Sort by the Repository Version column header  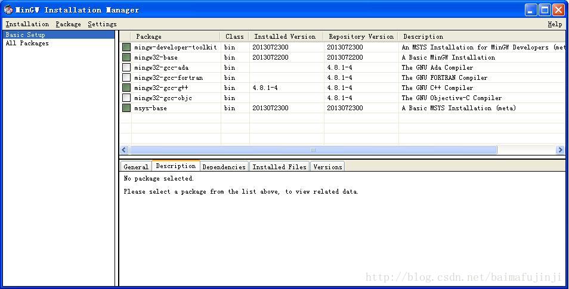click(361, 36)
